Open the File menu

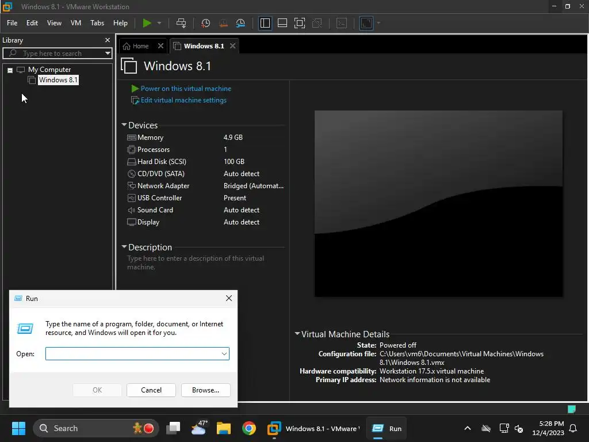[x=12, y=23]
